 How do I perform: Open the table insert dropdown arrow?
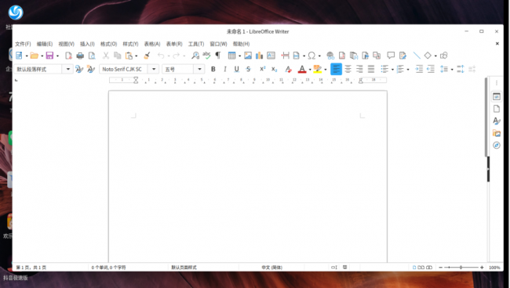point(239,56)
